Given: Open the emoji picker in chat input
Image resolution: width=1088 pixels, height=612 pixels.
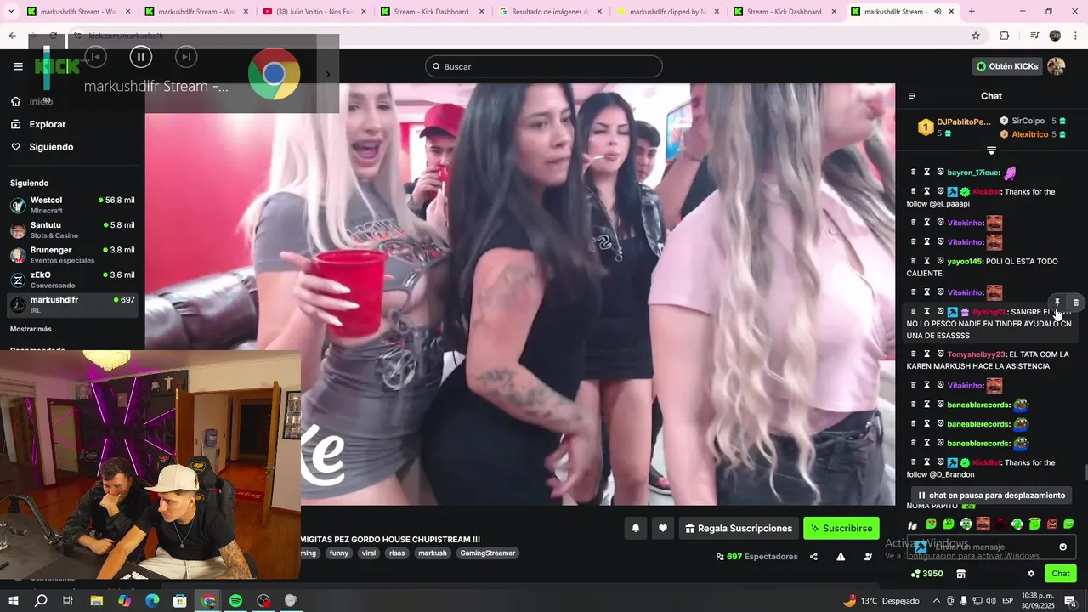Looking at the screenshot, I should [1062, 547].
